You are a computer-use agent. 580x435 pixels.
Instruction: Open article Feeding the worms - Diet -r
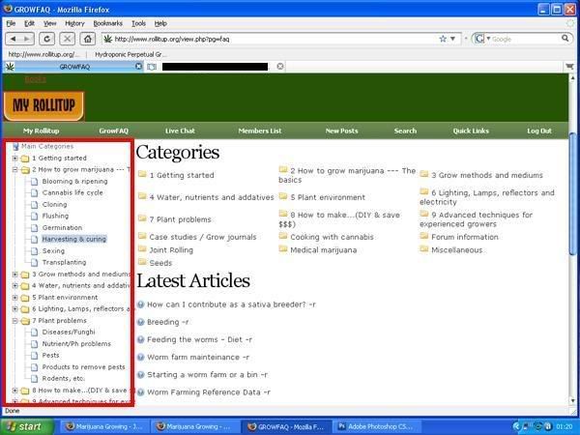pos(200,339)
